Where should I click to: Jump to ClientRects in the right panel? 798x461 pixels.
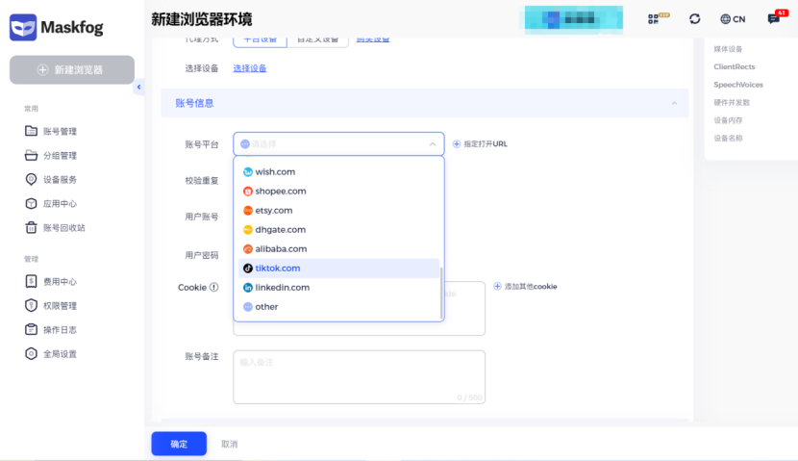[x=734, y=66]
